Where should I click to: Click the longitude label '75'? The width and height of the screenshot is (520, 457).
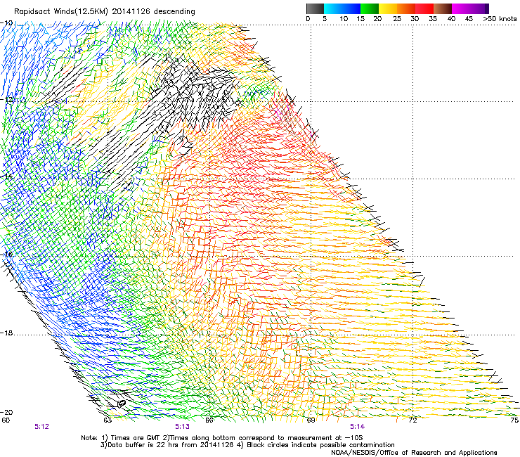(x=514, y=420)
